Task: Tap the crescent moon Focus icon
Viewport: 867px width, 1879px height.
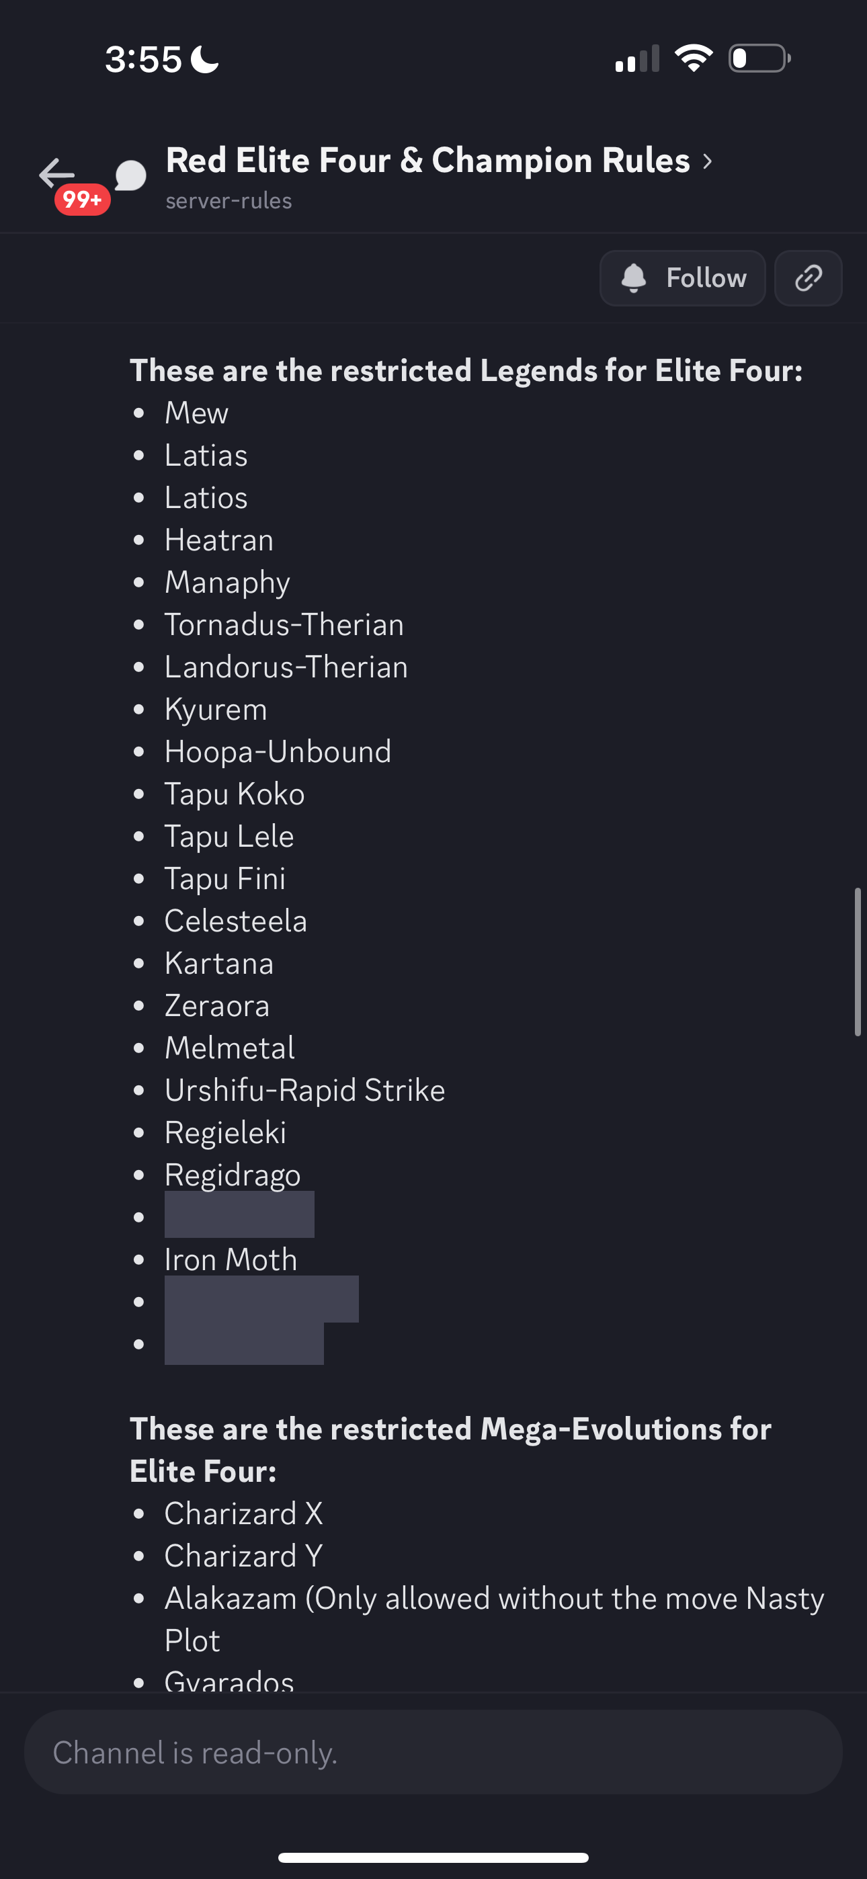Action: [x=204, y=59]
